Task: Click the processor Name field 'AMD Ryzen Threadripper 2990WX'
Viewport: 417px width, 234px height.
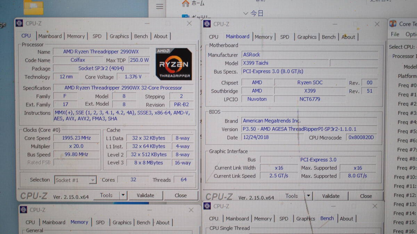Action: click(101, 52)
